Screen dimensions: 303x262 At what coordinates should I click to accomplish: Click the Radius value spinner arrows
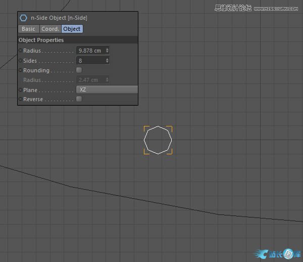point(107,51)
